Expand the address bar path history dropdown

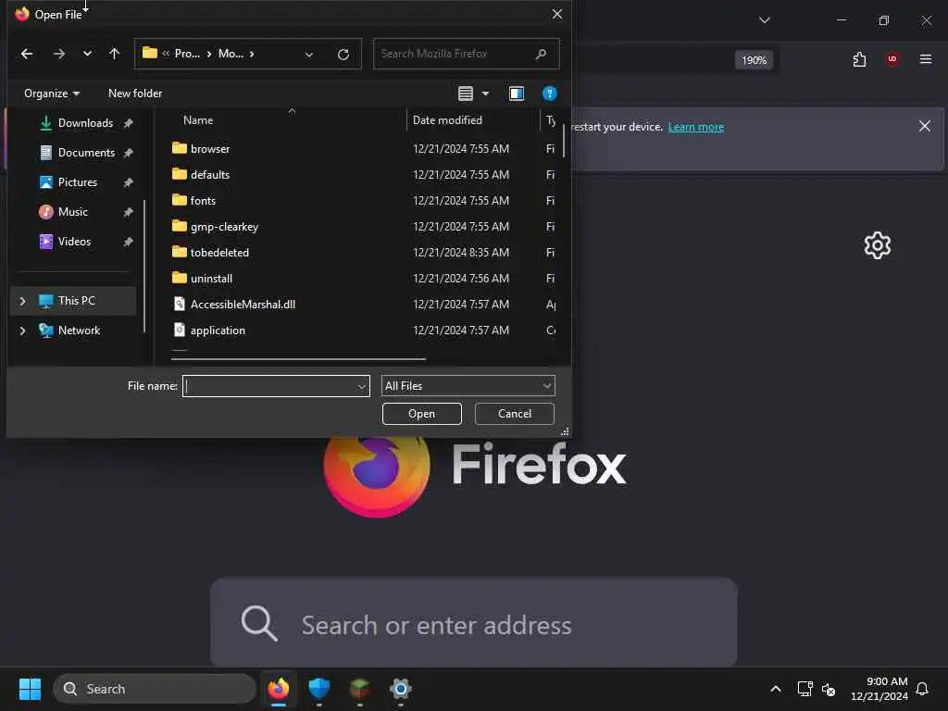point(309,55)
